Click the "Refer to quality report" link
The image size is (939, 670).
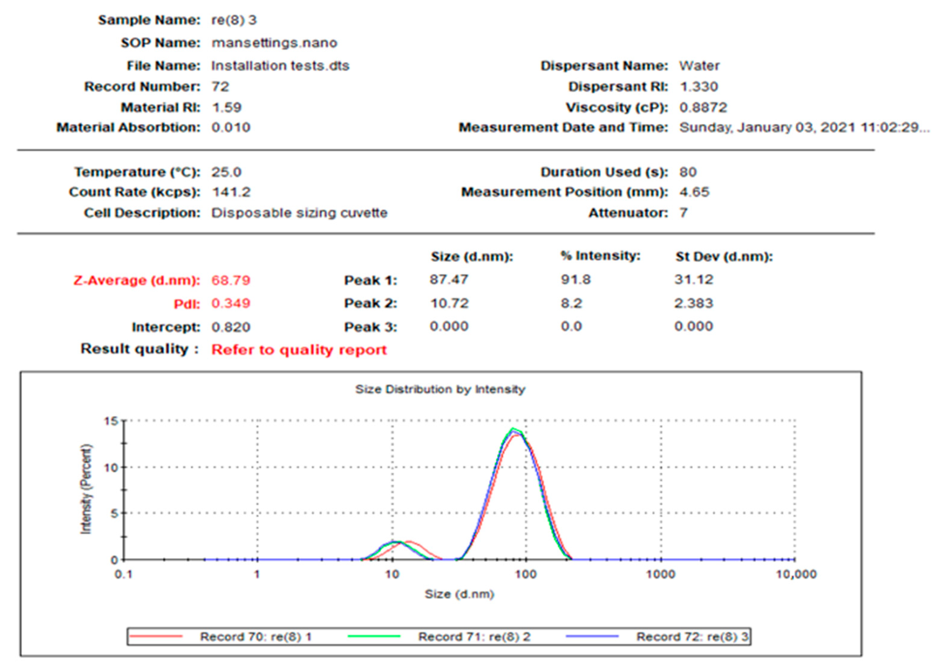[298, 349]
